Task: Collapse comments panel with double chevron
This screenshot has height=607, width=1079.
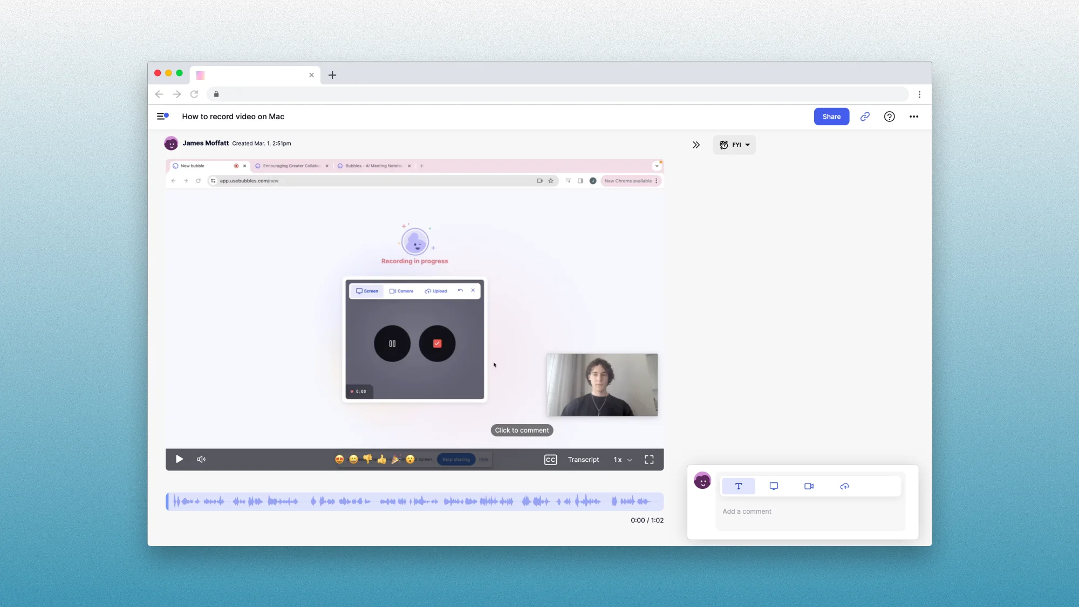Action: pyautogui.click(x=696, y=145)
